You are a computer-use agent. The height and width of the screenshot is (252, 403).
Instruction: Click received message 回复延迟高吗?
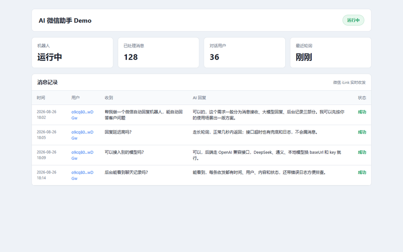(118, 132)
